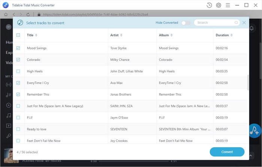This screenshot has width=262, height=167.
Task: Open the microphone artists sidebar icon
Action: pos(9,136)
